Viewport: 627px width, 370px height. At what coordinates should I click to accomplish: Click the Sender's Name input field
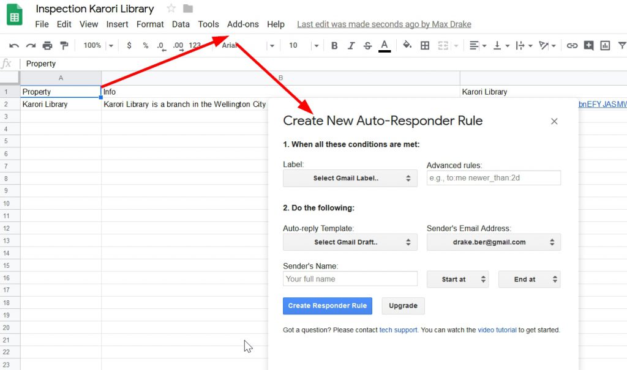point(350,279)
